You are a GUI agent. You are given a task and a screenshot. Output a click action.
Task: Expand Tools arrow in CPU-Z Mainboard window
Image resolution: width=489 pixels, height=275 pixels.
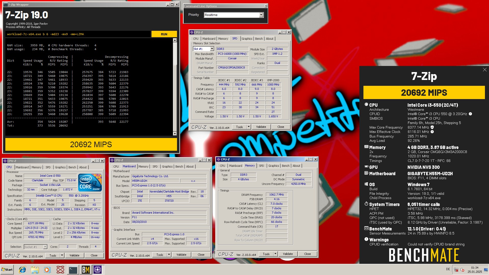coord(169,255)
